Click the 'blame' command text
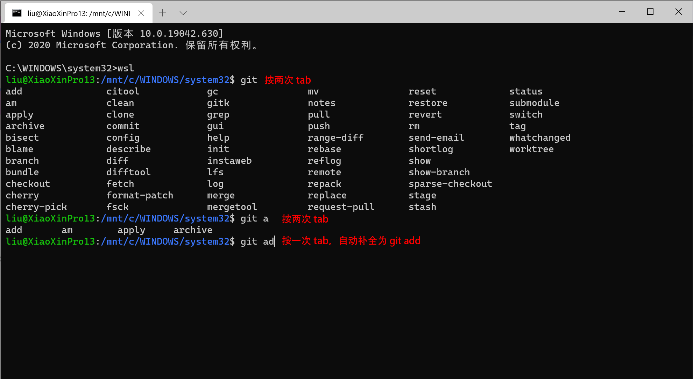Image resolution: width=693 pixels, height=379 pixels. 20,149
